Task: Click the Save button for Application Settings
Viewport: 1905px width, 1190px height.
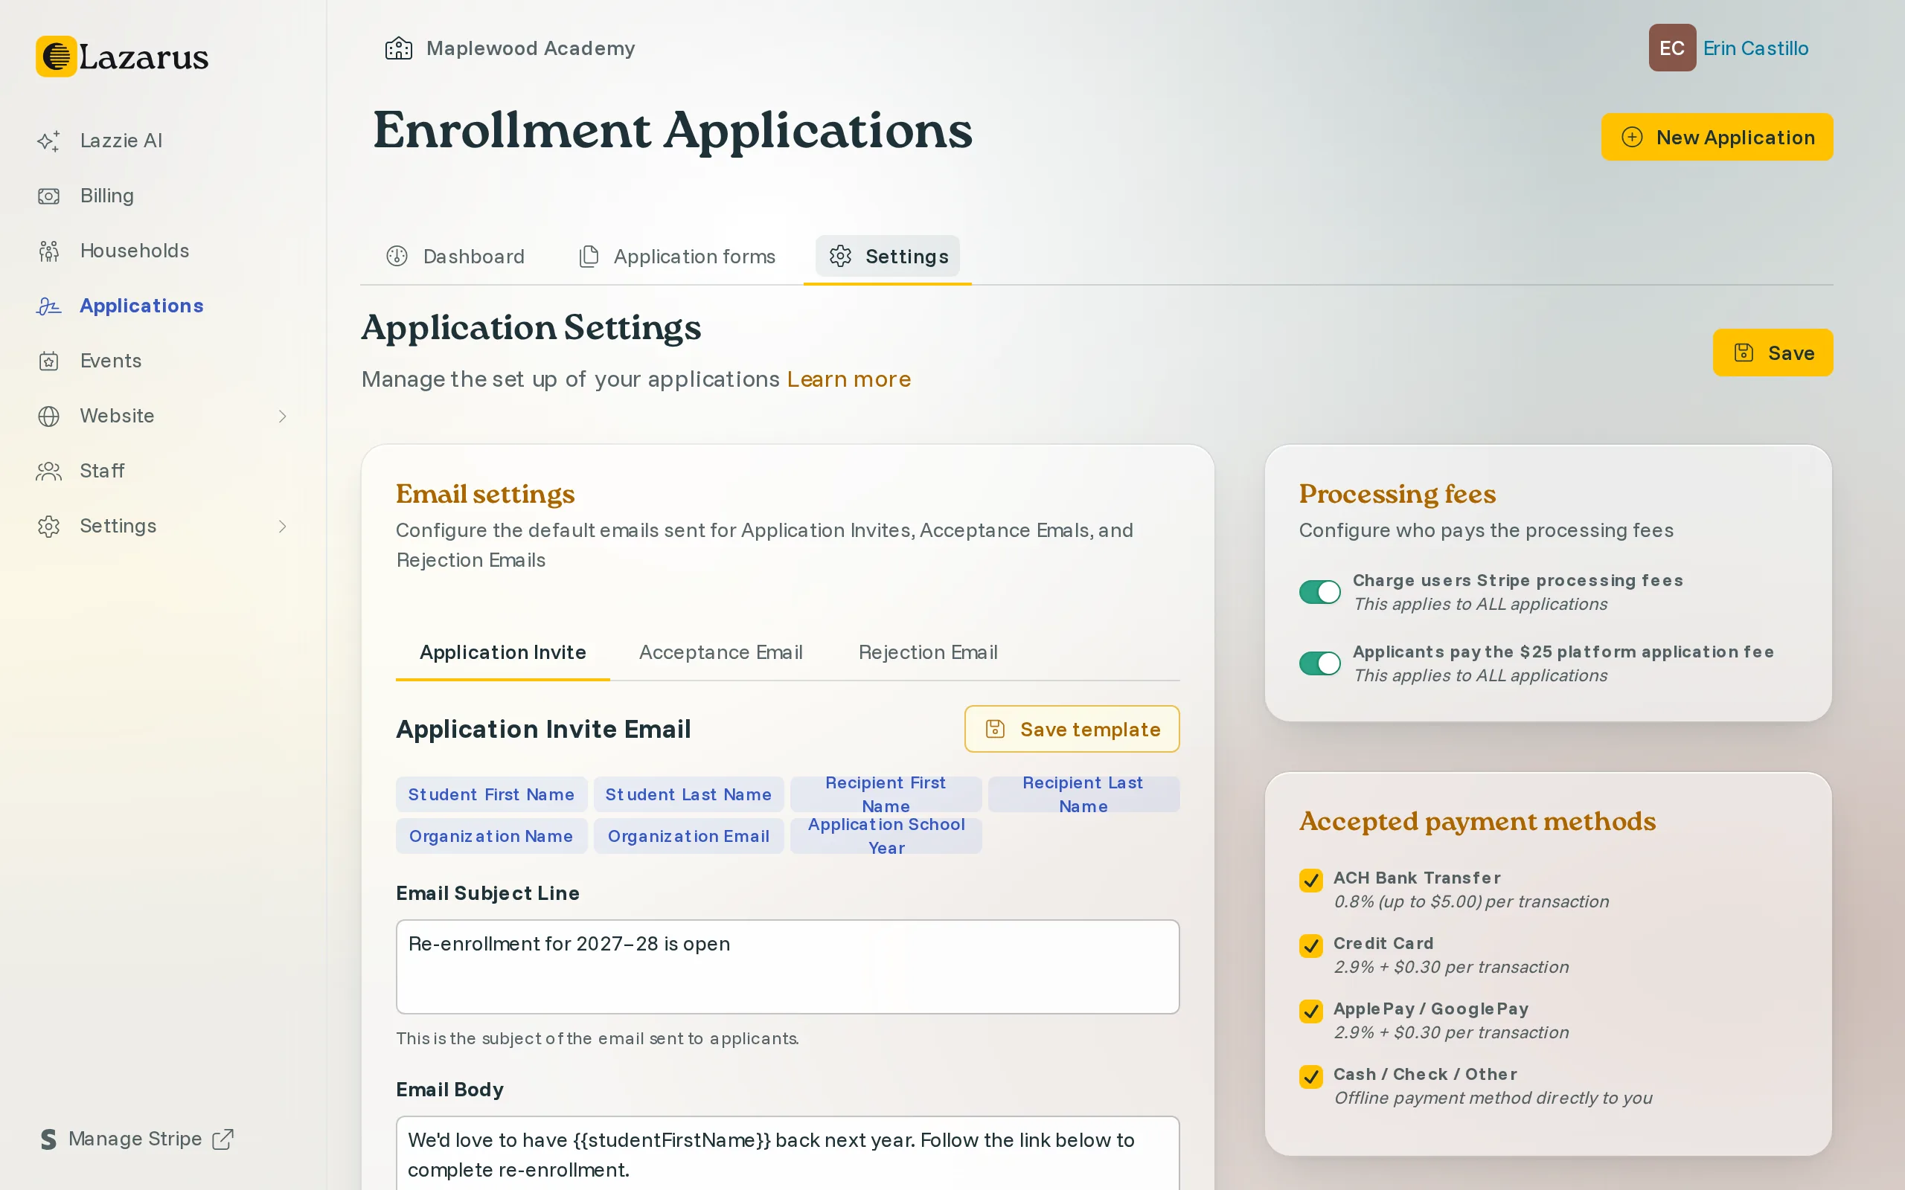Action: coord(1773,353)
